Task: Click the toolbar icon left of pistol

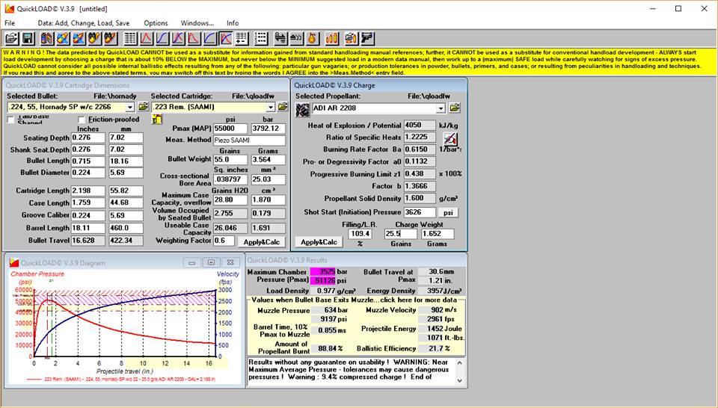Action: pyautogui.click(x=352, y=38)
